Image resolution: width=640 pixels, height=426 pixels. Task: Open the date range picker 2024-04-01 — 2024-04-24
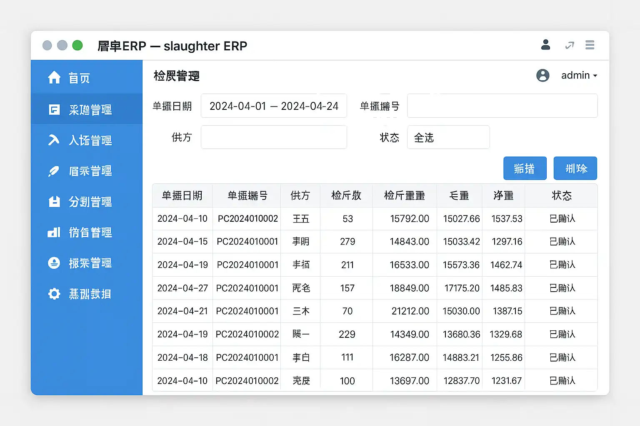point(274,106)
